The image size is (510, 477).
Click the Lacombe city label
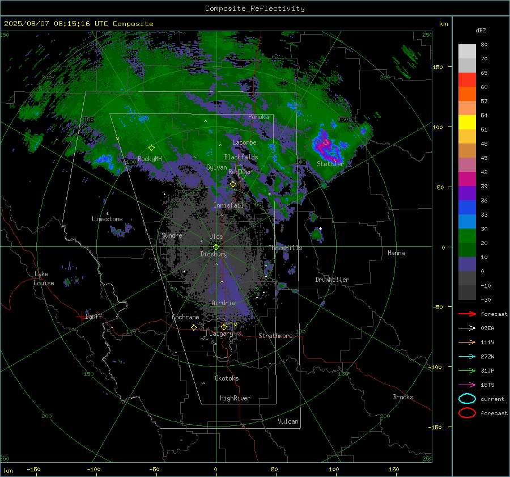point(244,142)
